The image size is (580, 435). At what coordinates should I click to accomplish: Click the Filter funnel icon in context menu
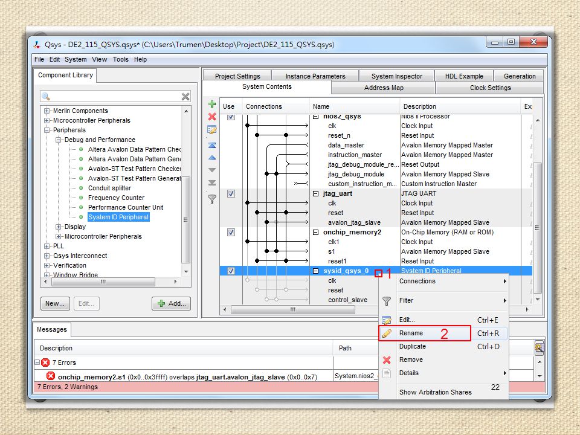[387, 301]
